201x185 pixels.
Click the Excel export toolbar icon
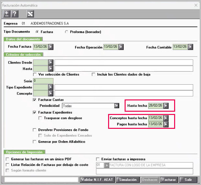[x=30, y=14]
